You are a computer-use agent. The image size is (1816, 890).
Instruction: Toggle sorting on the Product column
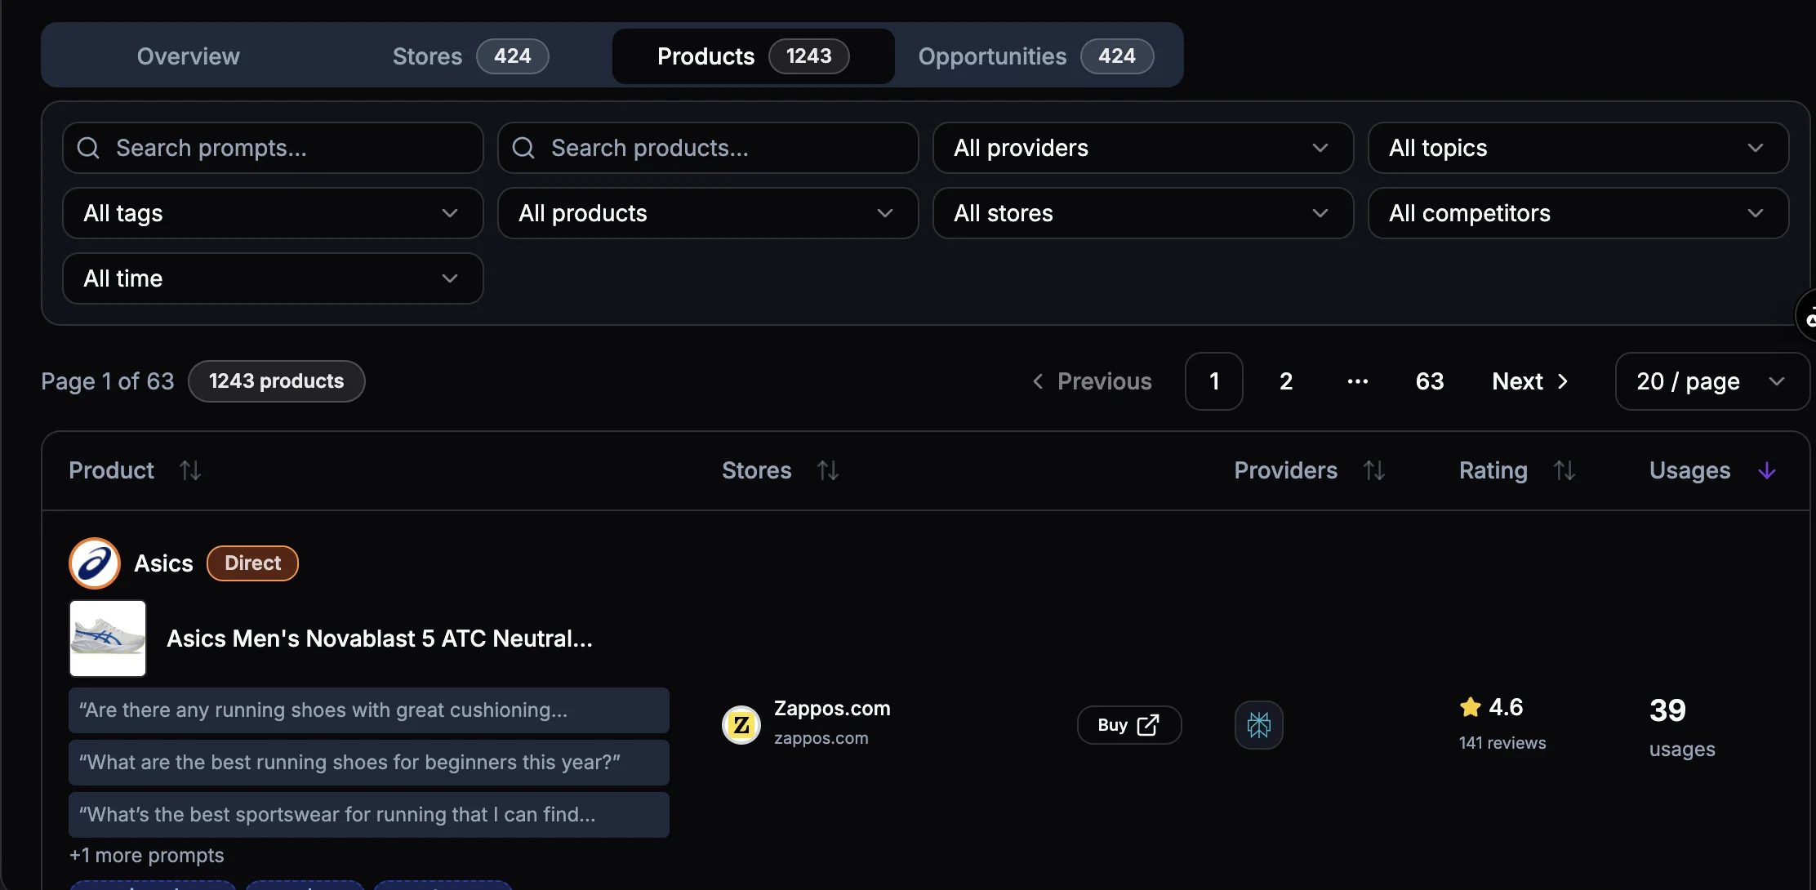point(189,469)
